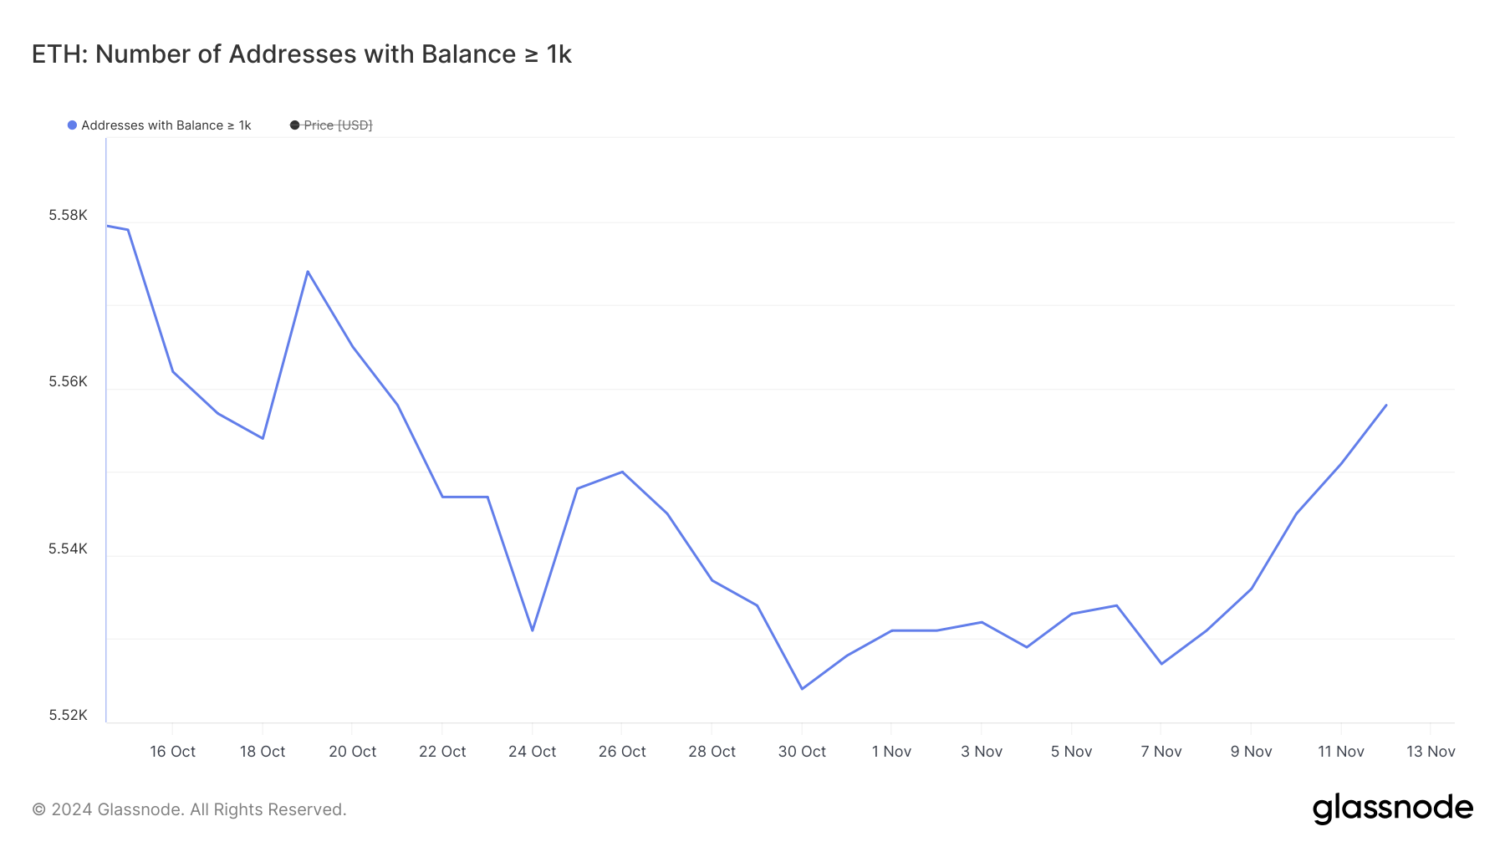Viewport: 1505px width, 847px height.
Task: Click the last data point of the line
Action: point(1386,406)
